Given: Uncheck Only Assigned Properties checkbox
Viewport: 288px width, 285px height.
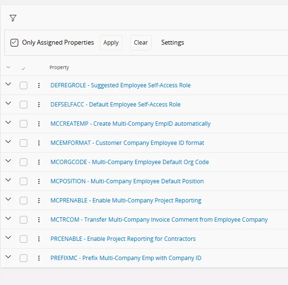Looking at the screenshot, I should (14, 43).
